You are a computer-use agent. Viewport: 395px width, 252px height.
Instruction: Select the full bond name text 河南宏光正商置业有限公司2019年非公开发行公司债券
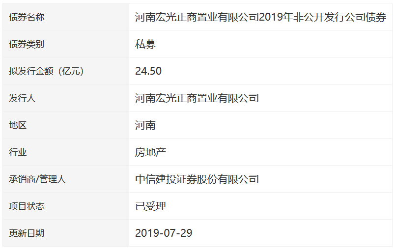click(260, 17)
